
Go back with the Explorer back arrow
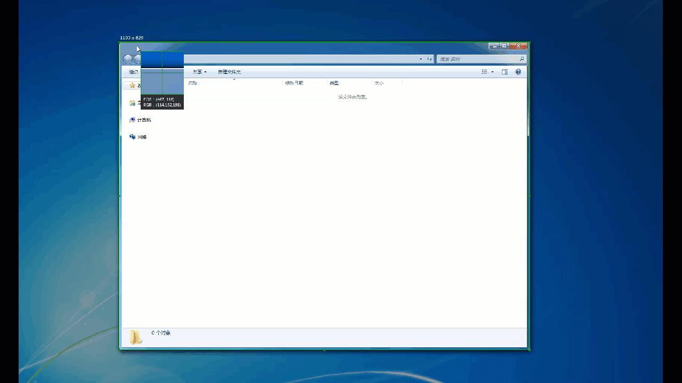pos(128,59)
